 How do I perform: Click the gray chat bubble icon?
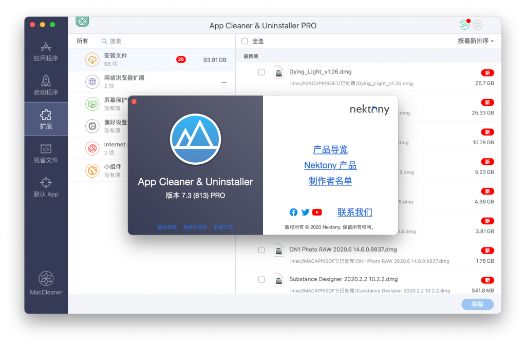click(x=478, y=25)
